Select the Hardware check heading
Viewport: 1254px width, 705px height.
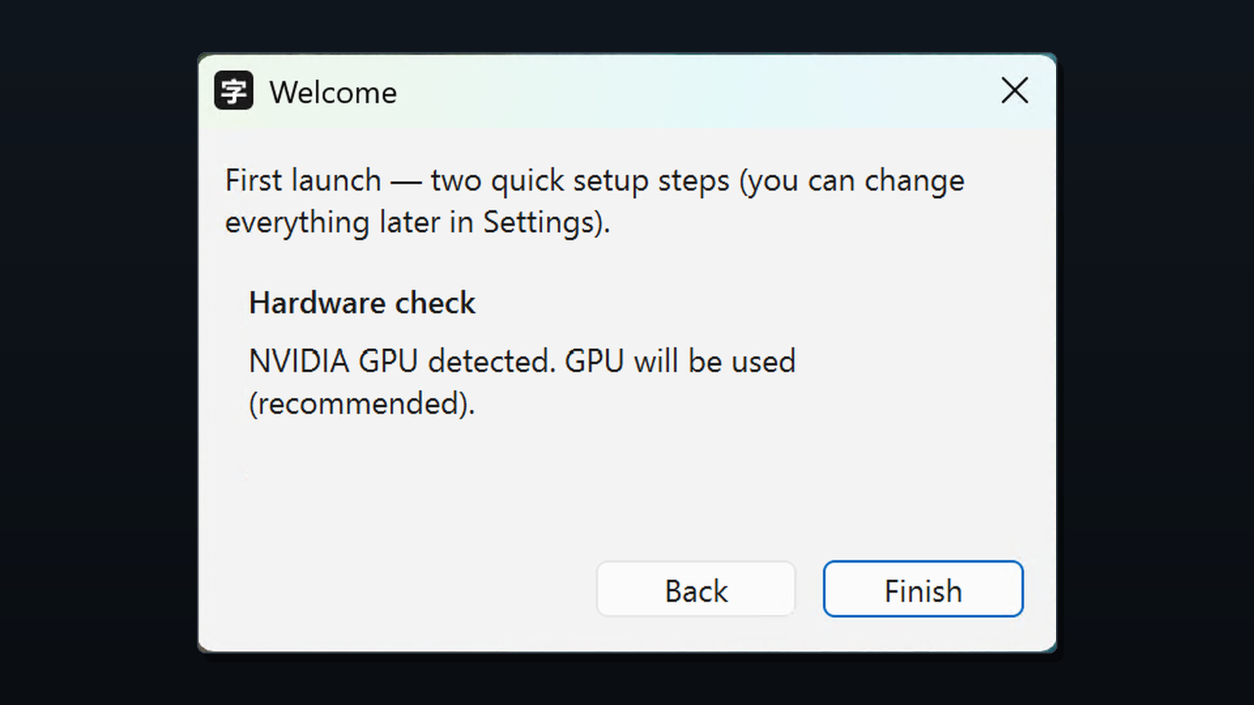click(362, 303)
